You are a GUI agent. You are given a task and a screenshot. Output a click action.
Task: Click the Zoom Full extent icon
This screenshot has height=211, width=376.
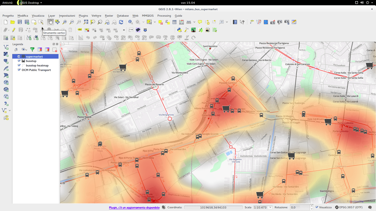[x=86, y=22]
